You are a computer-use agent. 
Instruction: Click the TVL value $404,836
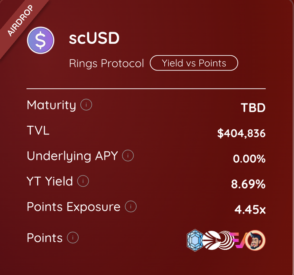pos(241,133)
